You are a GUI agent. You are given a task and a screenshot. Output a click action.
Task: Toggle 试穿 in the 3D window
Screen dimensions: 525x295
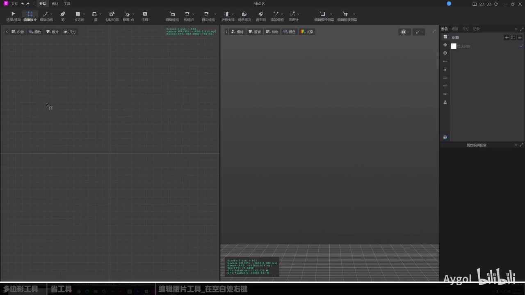point(307,32)
